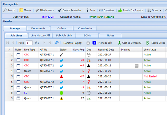The height and width of the screenshot is (115, 167).
Task: Select the BOMs tab
Action: pyautogui.click(x=87, y=35)
